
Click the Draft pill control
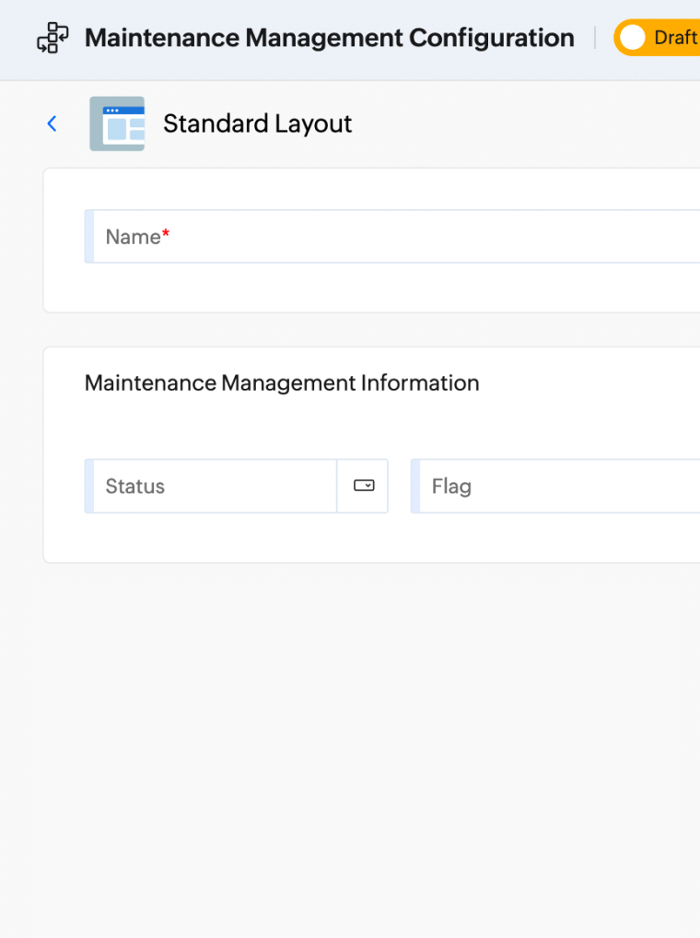[654, 38]
